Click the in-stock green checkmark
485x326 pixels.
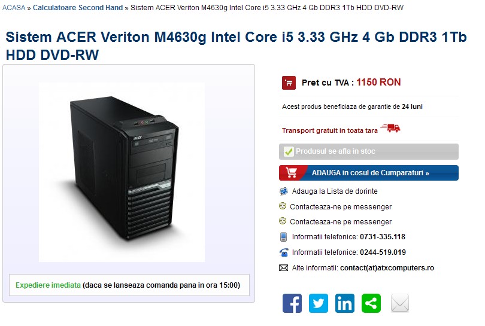(x=289, y=151)
